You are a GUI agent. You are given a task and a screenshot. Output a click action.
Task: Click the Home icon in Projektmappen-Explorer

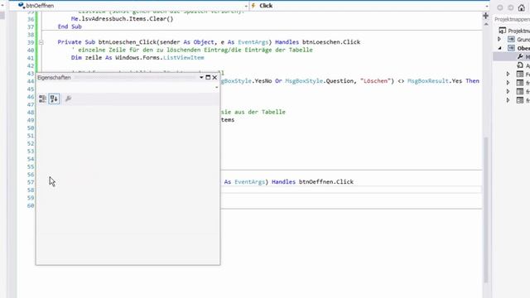[521, 7]
